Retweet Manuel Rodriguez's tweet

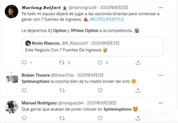[x=62, y=118]
